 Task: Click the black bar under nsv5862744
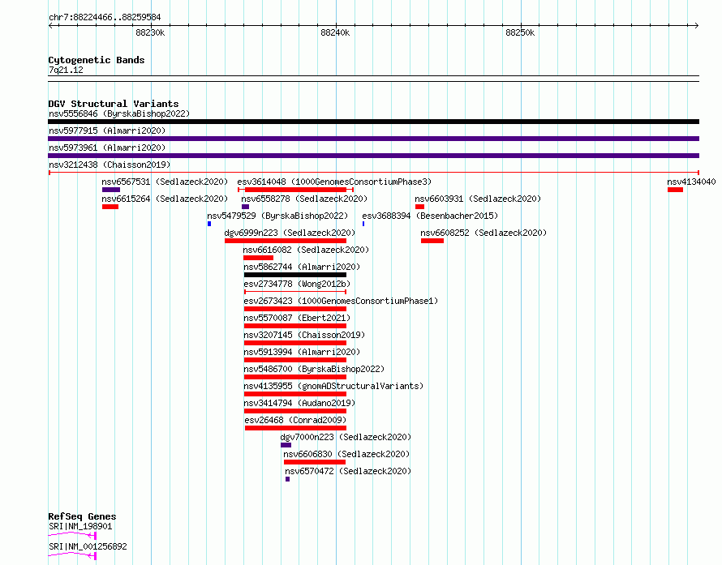tap(295, 275)
